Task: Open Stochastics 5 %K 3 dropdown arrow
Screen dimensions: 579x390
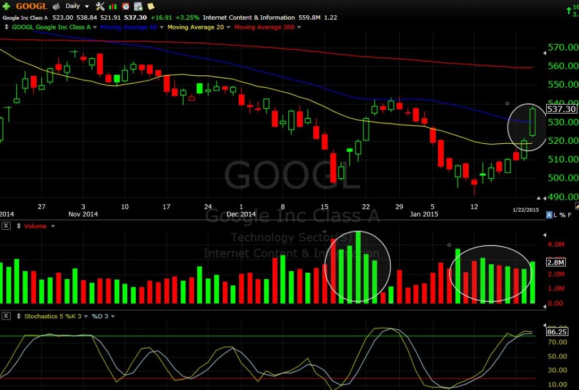Action: pos(86,316)
